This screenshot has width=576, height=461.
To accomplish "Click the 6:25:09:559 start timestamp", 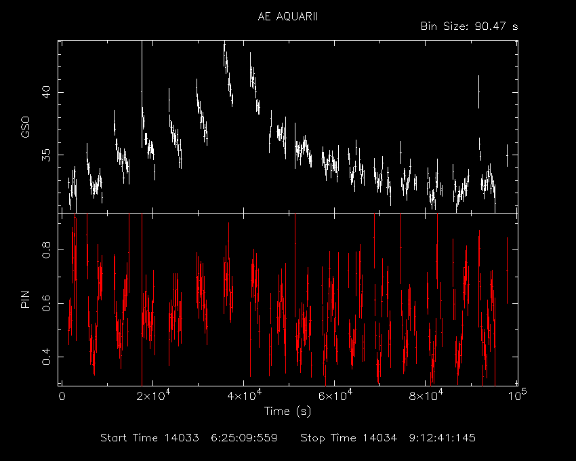I will (x=244, y=438).
